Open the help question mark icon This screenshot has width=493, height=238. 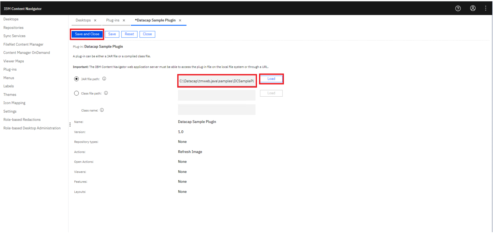coord(458,9)
